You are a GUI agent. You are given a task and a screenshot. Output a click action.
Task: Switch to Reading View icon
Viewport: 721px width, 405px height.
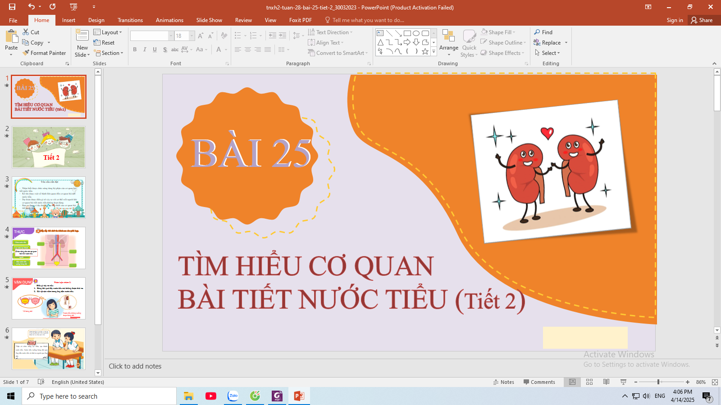(607, 382)
